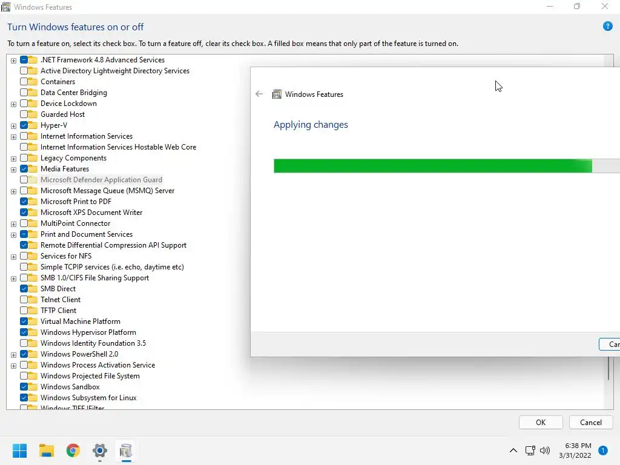The image size is (620, 465).
Task: Click the blue help question mark icon
Action: [x=607, y=27]
